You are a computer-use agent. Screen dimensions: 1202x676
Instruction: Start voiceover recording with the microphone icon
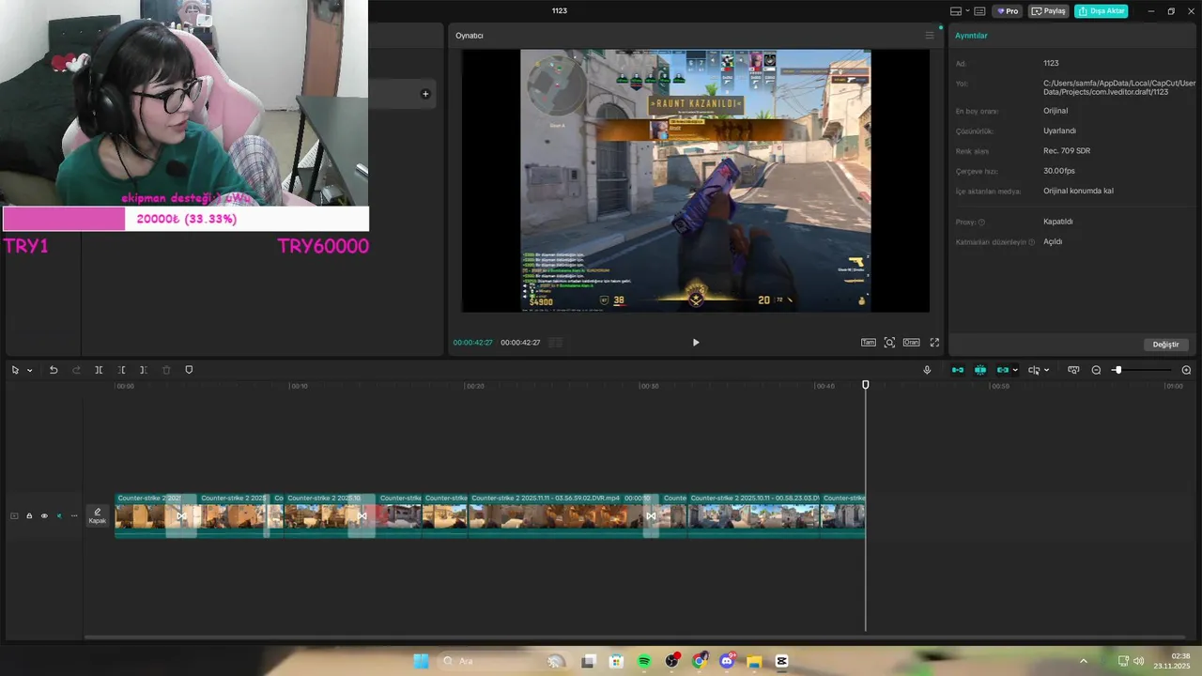click(x=927, y=370)
